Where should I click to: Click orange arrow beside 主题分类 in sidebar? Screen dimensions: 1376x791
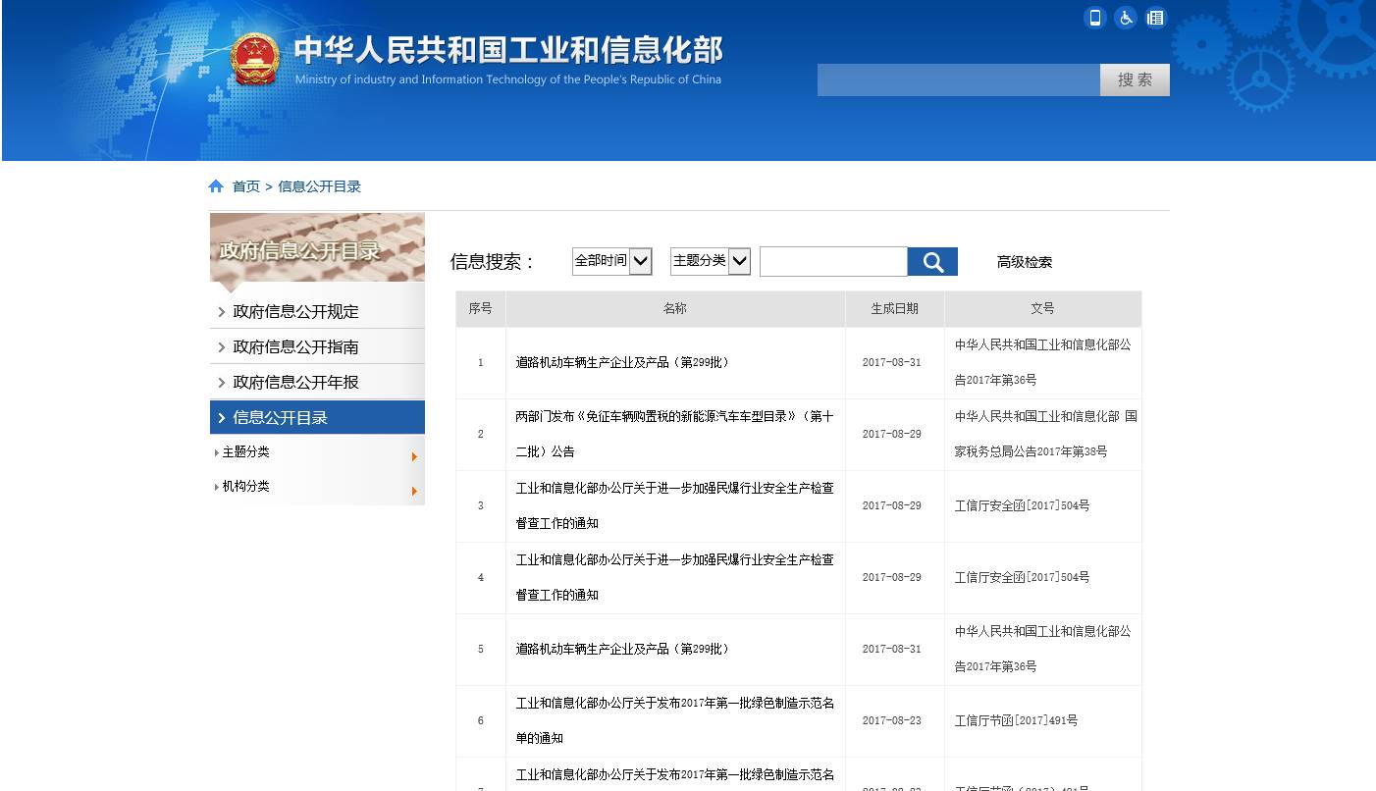click(415, 456)
